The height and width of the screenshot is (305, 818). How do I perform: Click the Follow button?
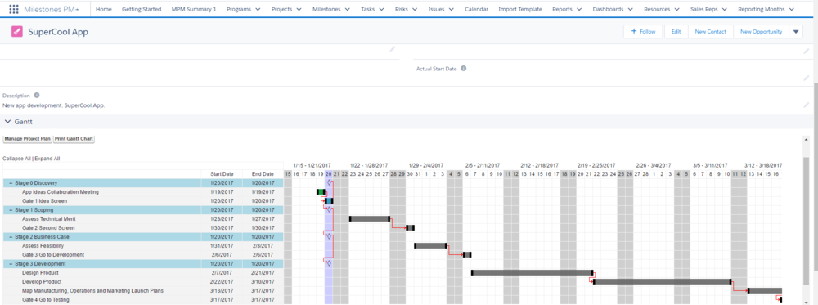(643, 32)
